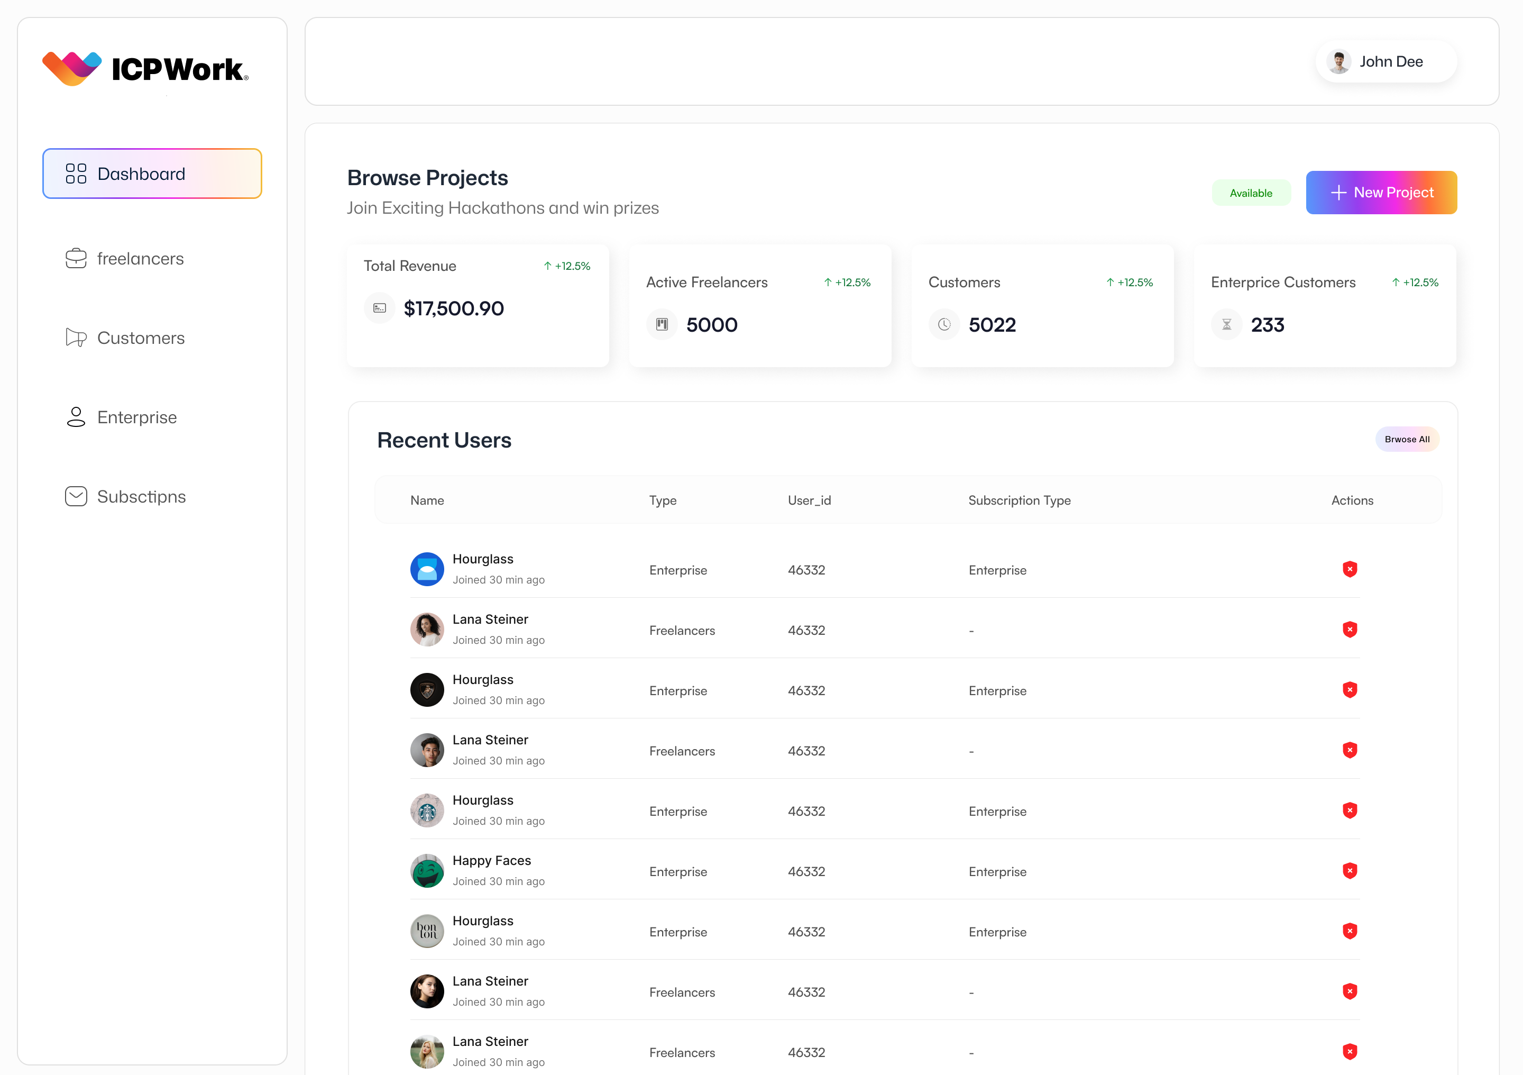Click the card icon on Total Revenue card
This screenshot has height=1075, width=1523.
(x=379, y=307)
